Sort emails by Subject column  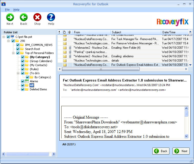tap(136, 32)
